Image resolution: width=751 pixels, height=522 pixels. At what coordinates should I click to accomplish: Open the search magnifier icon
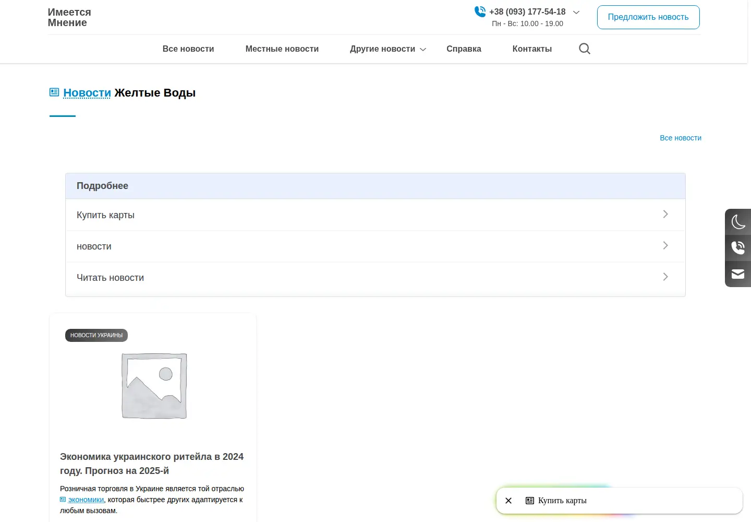coord(585,49)
